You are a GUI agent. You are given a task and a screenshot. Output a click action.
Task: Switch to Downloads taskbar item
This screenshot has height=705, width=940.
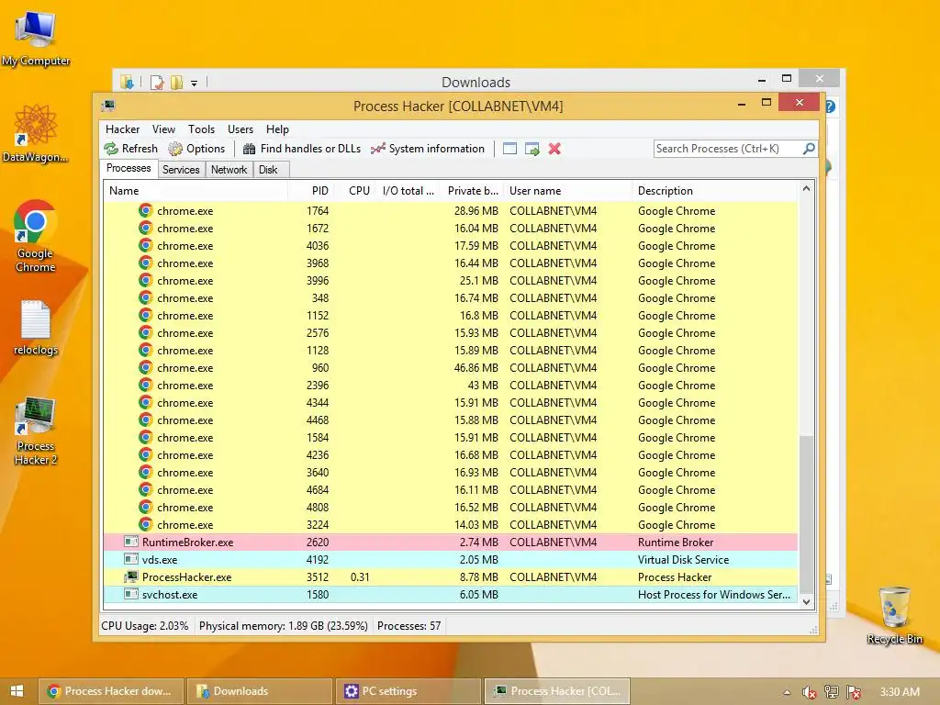point(260,691)
